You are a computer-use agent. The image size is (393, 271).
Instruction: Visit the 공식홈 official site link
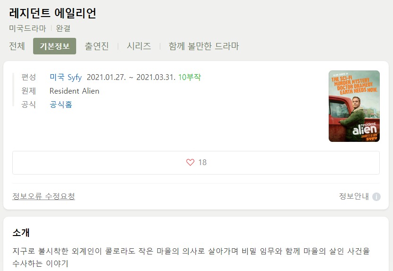coord(61,105)
